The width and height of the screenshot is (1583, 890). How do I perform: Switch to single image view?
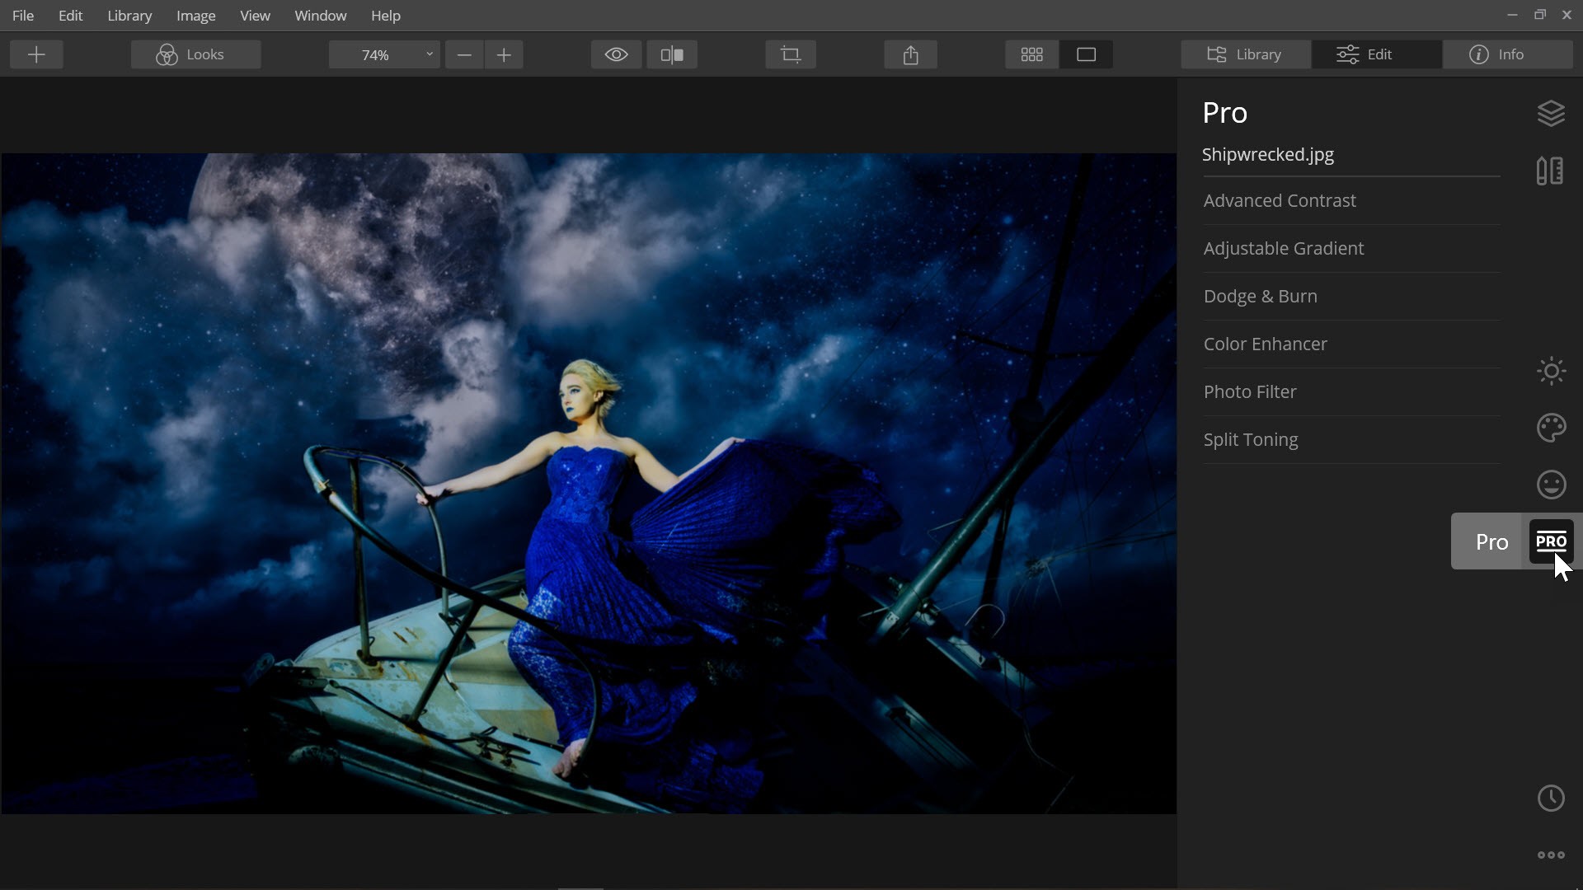pyautogui.click(x=1086, y=54)
